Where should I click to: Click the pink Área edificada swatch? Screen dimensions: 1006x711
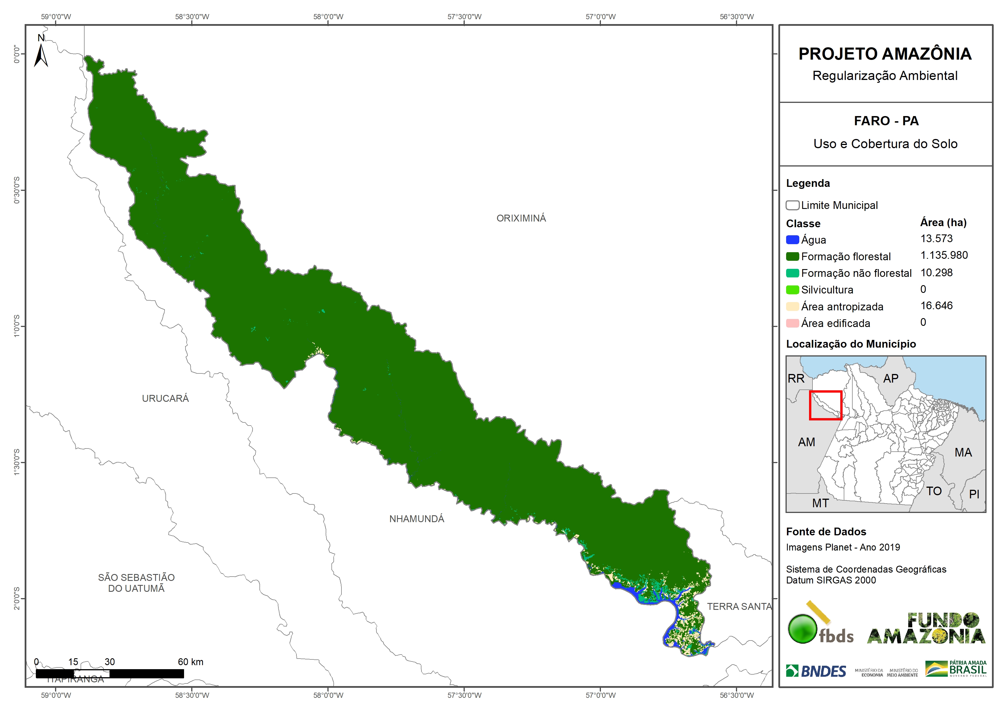(x=792, y=323)
